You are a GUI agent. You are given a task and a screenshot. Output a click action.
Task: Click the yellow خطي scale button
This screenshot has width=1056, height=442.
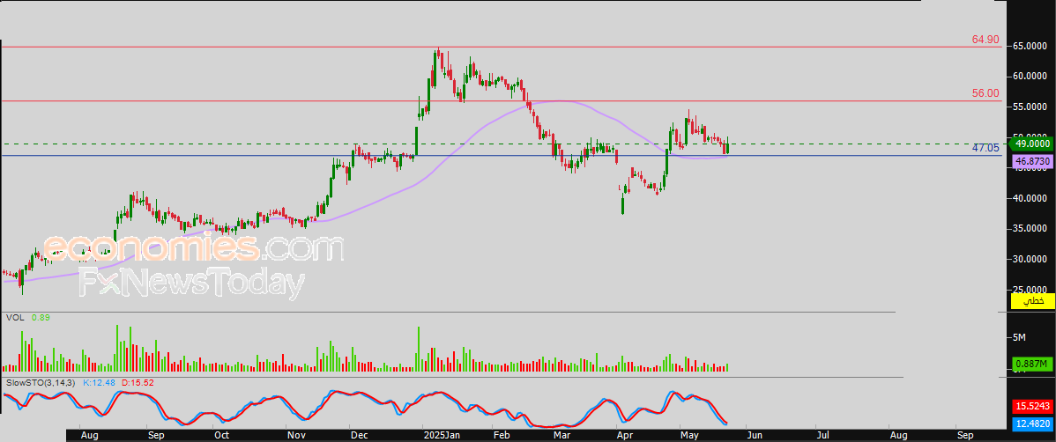pos(1032,301)
